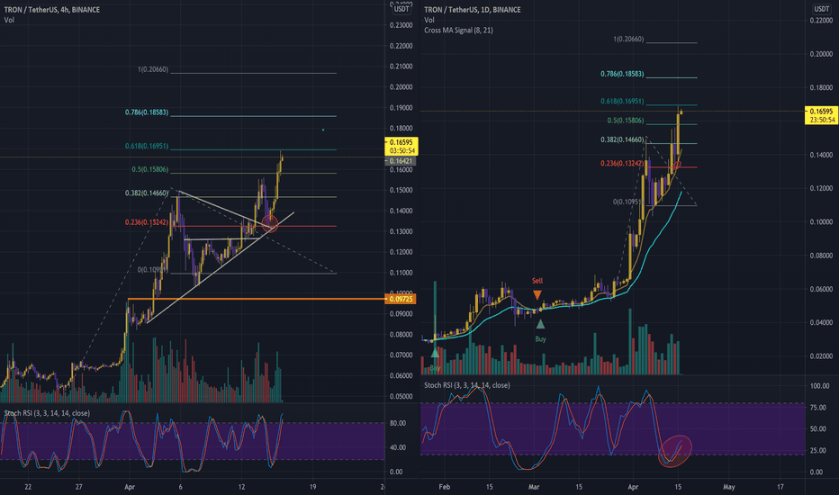Image resolution: width=839 pixels, height=495 pixels.
Task: Click the grey 0.16421 price label
Action: click(x=401, y=161)
